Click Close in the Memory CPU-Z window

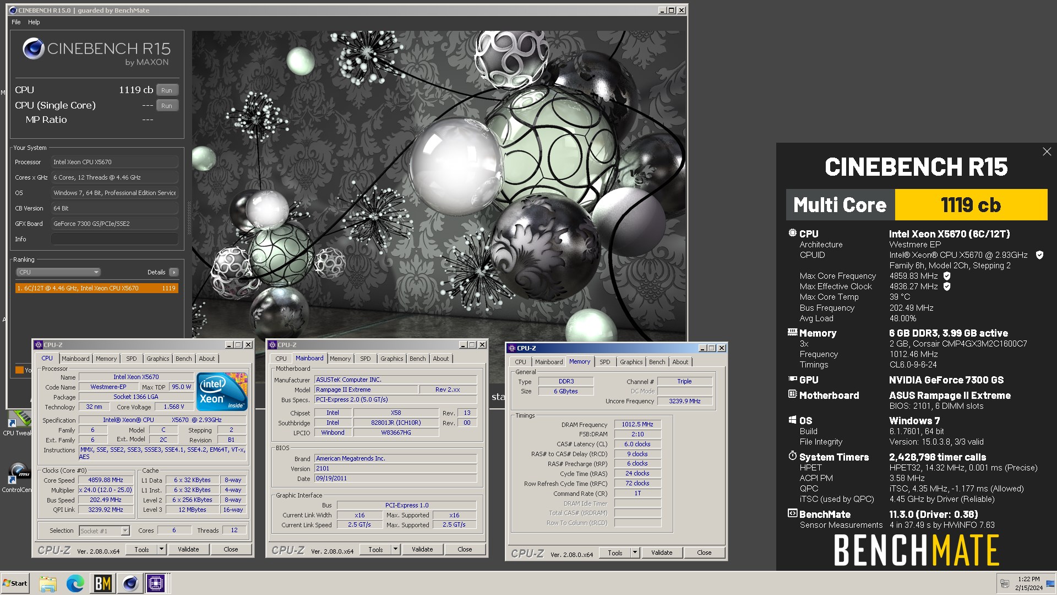click(704, 553)
